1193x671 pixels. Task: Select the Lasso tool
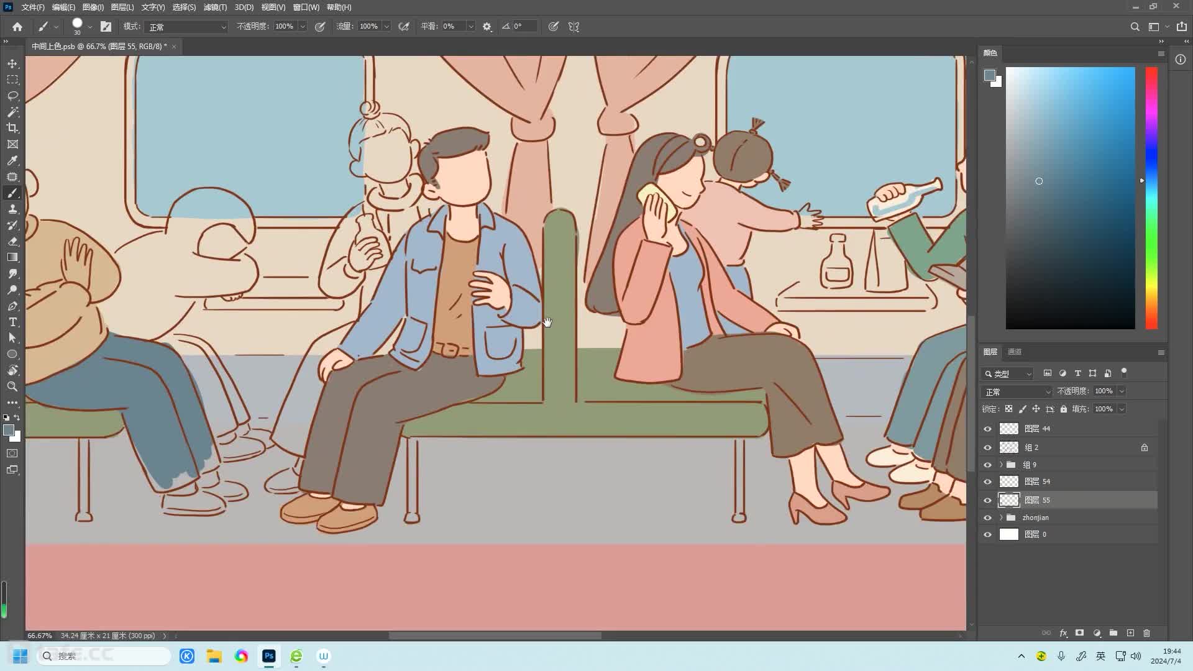pyautogui.click(x=12, y=96)
